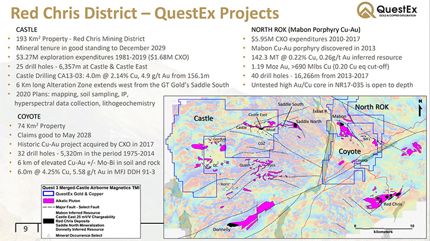Click '193 Km² Property - Red Chris Mining District'
Image resolution: width=430 pixels, height=241 pixels.
(80, 39)
